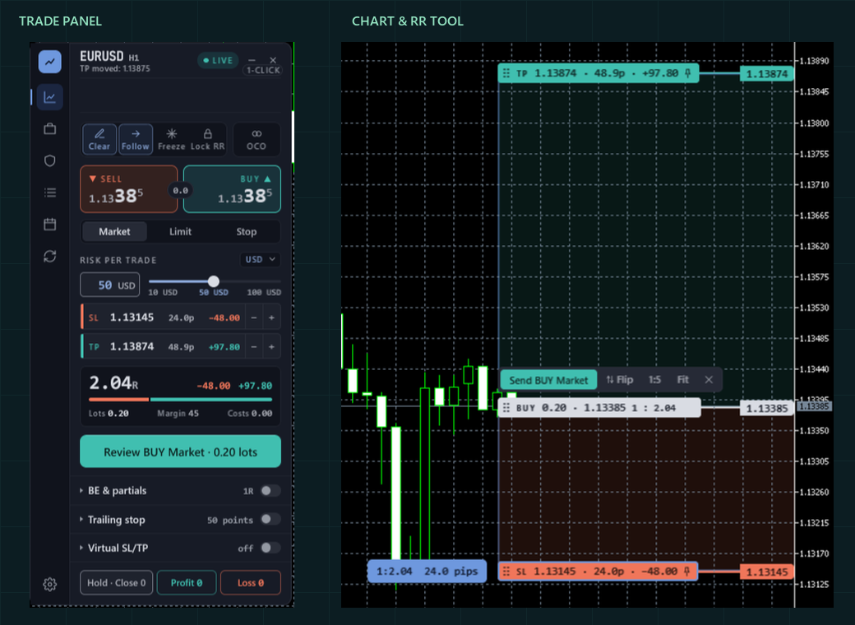Click the SL price value 1.13145
855x625 pixels.
132,317
